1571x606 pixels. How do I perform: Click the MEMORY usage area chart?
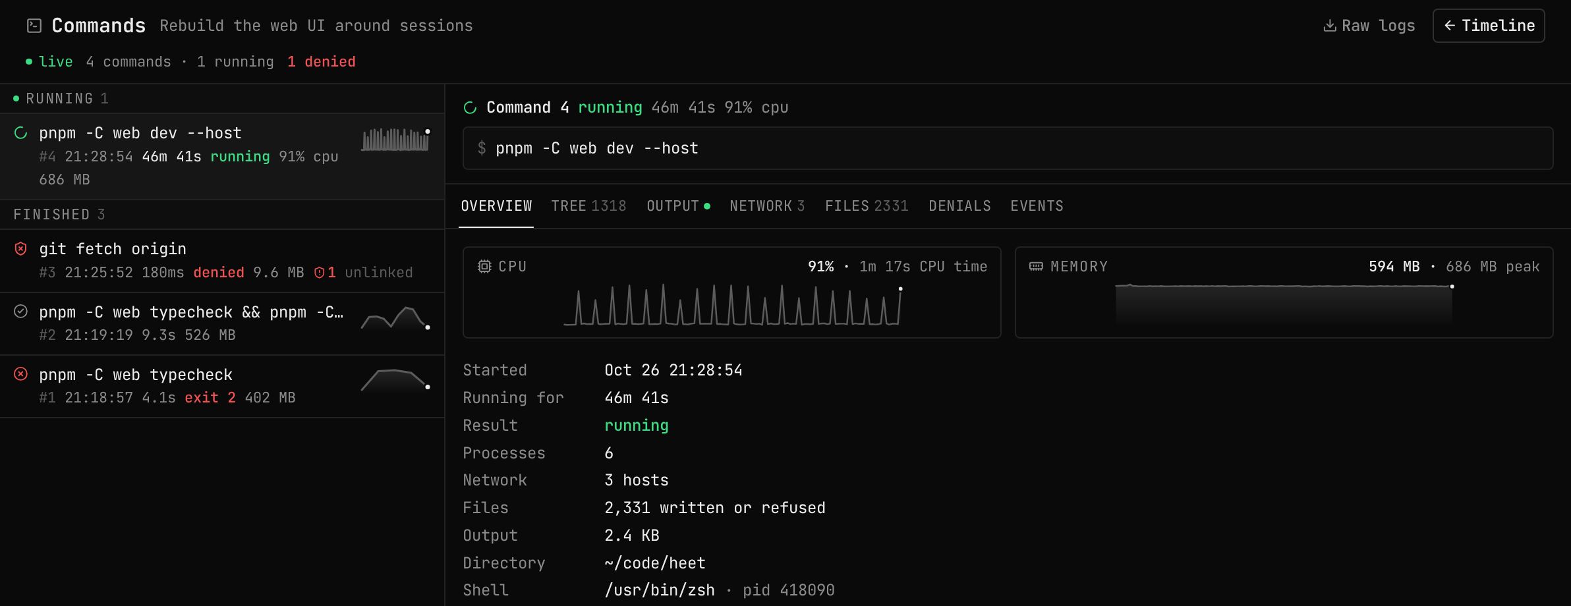(x=1284, y=304)
